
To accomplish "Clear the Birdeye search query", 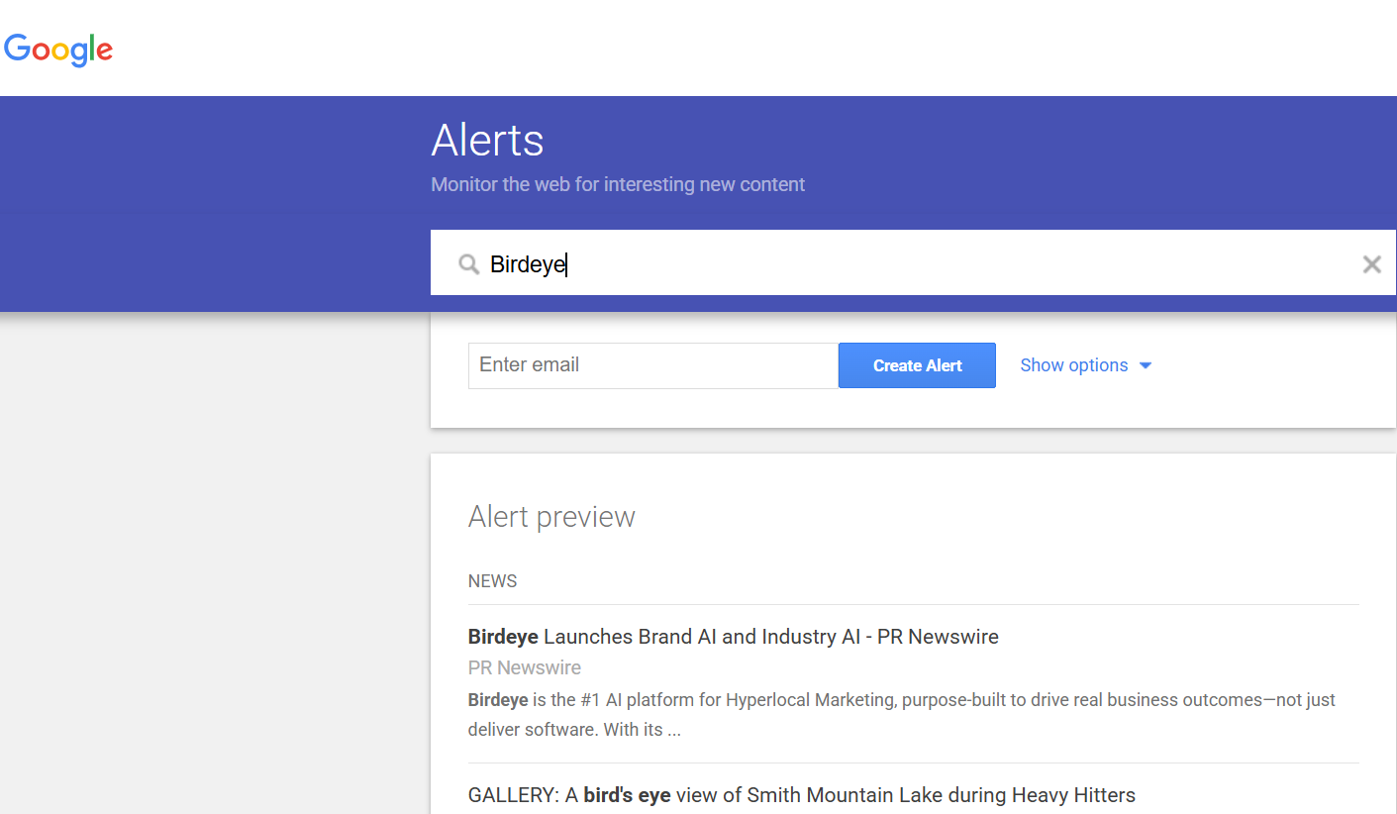I will [x=1371, y=263].
